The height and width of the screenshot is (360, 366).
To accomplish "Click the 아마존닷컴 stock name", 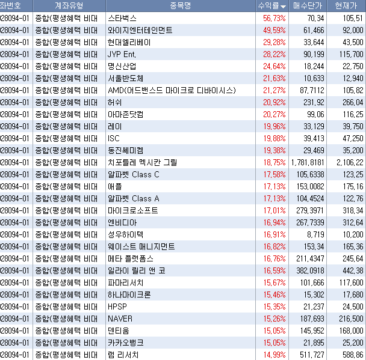I will click(125, 114).
